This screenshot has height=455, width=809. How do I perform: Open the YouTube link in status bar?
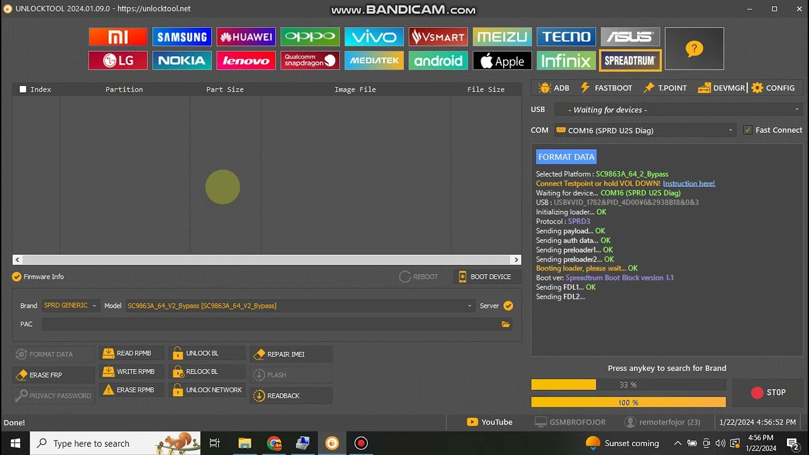(490, 422)
